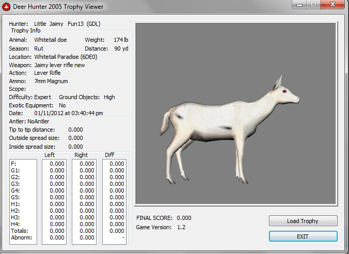Click the 7mm Magnum ammo value
The image size is (349, 254).
(51, 81)
